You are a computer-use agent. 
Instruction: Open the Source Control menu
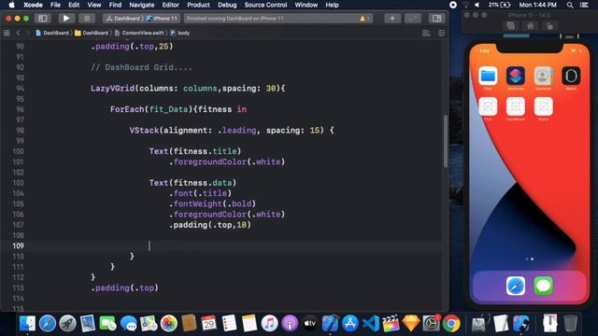265,5
